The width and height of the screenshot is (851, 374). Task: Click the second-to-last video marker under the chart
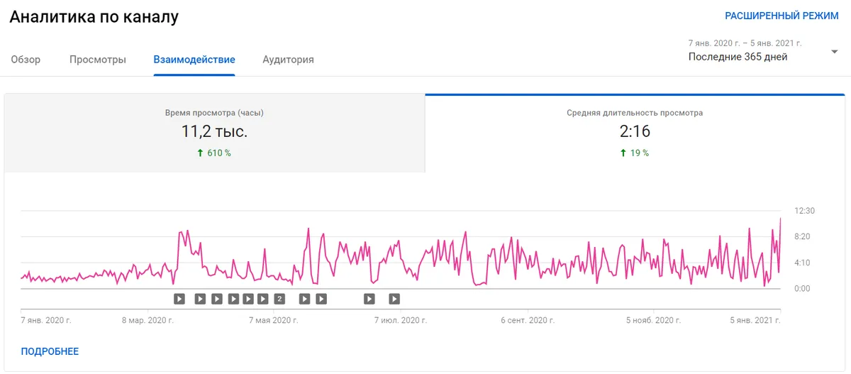click(x=369, y=299)
